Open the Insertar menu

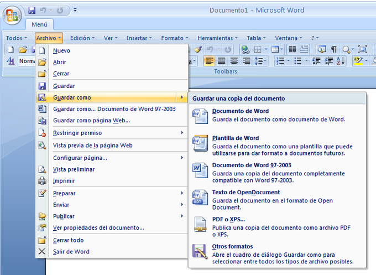point(139,38)
